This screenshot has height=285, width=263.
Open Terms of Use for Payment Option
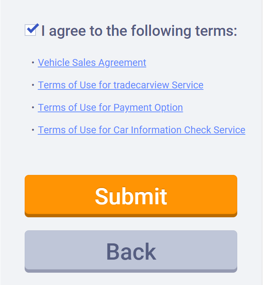[110, 108]
